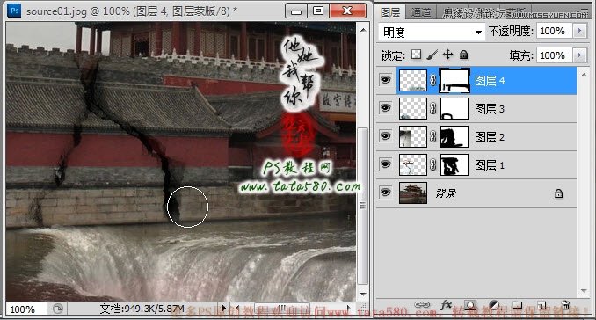Image resolution: width=596 pixels, height=320 pixels.
Task: Click the add layer mask icon
Action: [x=470, y=305]
